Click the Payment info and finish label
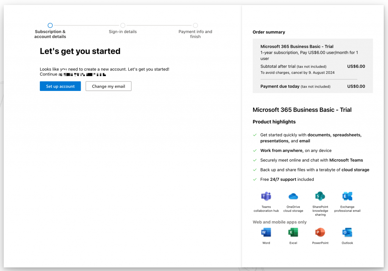Viewport: 388px width, 271px height. (x=195, y=34)
